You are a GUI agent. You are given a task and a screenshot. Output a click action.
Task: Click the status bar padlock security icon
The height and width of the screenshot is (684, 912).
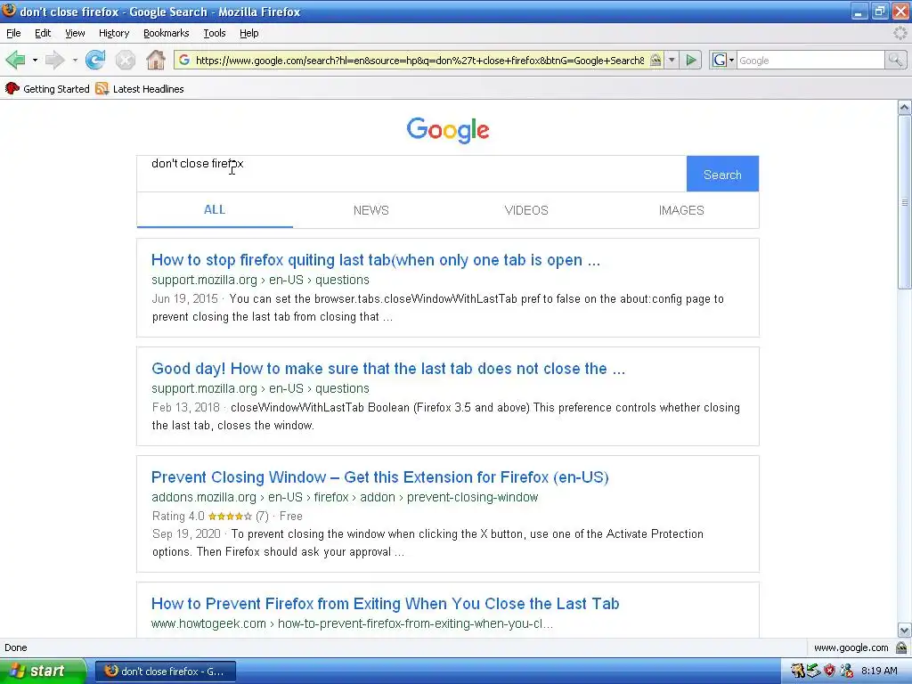click(901, 647)
